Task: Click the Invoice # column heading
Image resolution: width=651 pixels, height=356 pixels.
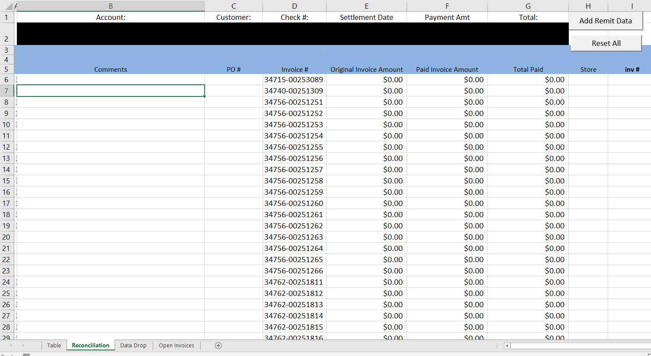Action: click(x=295, y=69)
